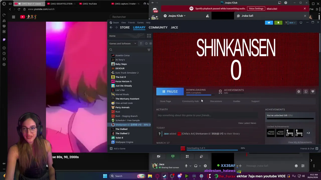Add Shinkansen 0 to favorites heart icon
The height and width of the screenshot is (180, 321).
click(x=313, y=91)
